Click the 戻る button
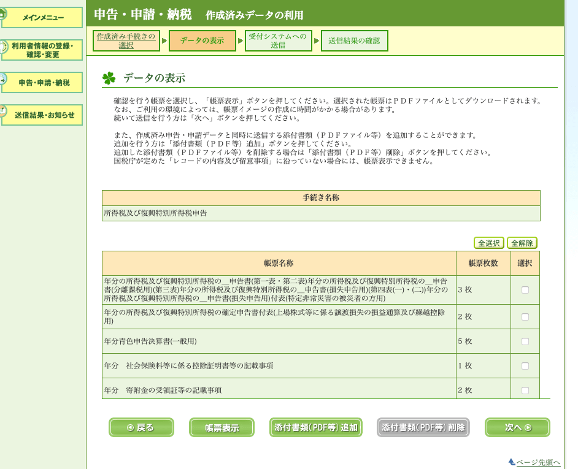The image size is (578, 469). 141,427
